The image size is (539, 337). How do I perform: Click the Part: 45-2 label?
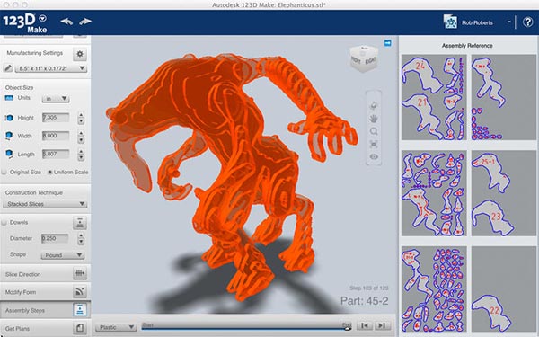[x=365, y=301]
